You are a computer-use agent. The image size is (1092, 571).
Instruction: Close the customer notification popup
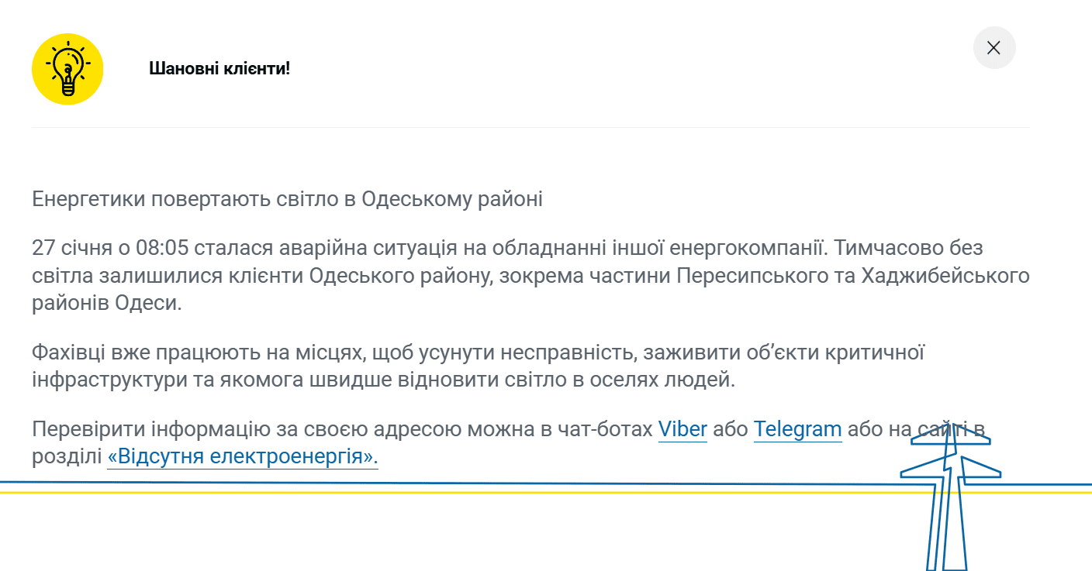coord(994,48)
